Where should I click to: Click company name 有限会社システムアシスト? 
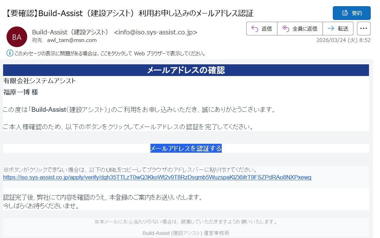(39, 81)
